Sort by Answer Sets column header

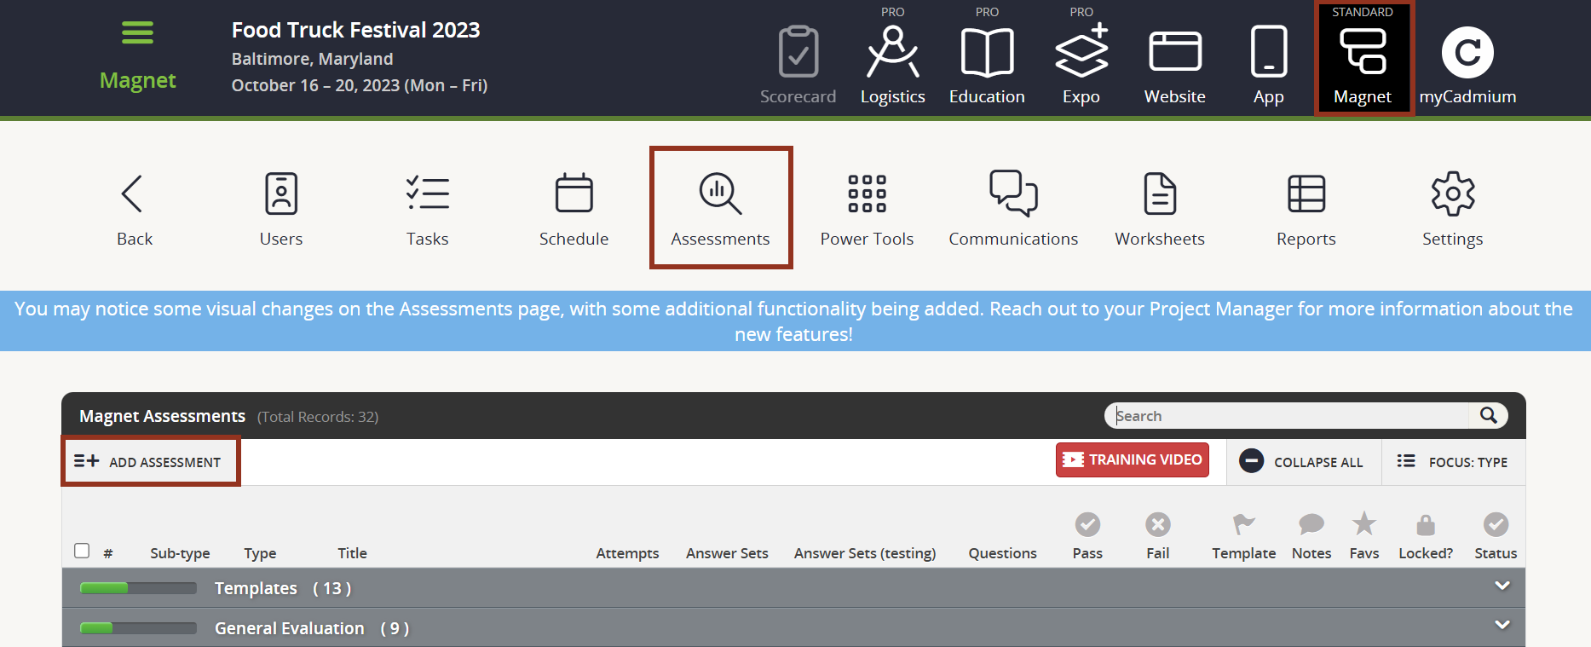(727, 553)
